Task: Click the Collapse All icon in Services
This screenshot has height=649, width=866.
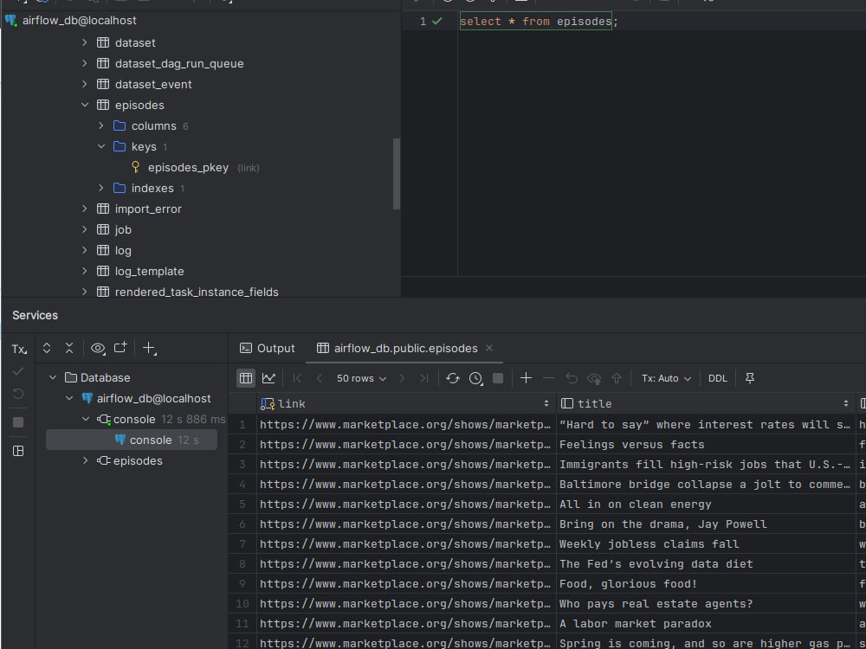Action: 69,348
